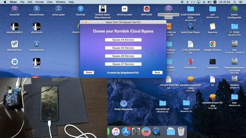Open the _DMQNC282FP84.txt file

click(168, 79)
